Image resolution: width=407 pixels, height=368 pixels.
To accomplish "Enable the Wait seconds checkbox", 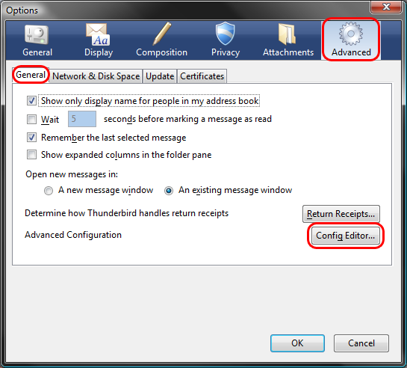I will [31, 119].
